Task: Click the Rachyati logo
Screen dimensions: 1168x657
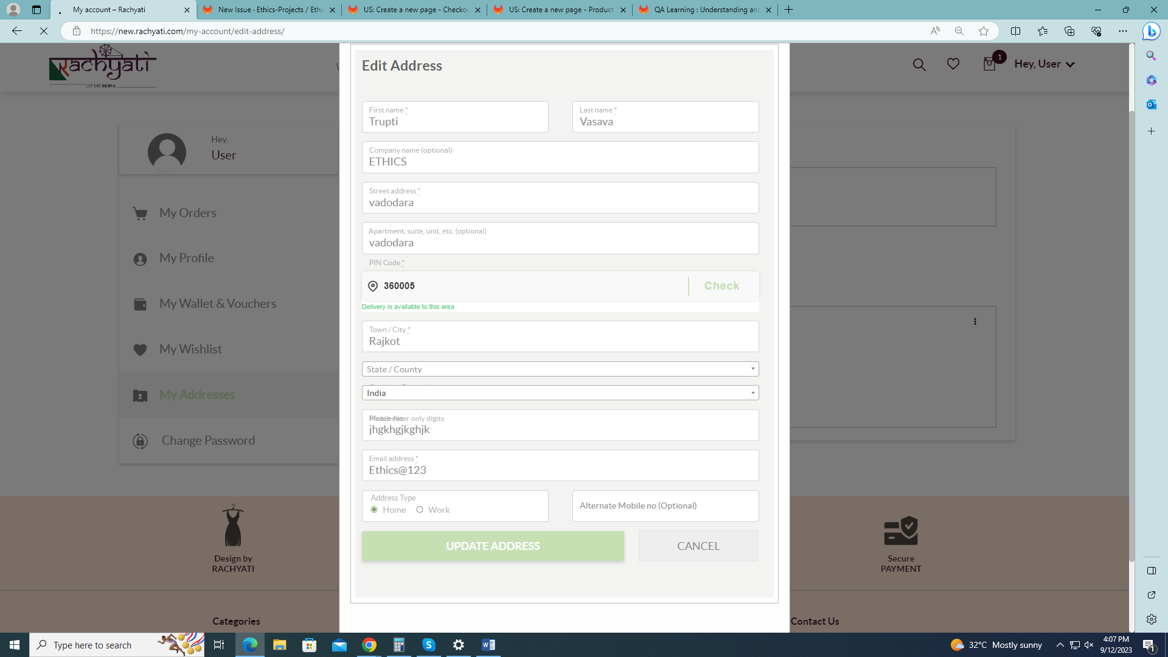Action: (x=102, y=66)
